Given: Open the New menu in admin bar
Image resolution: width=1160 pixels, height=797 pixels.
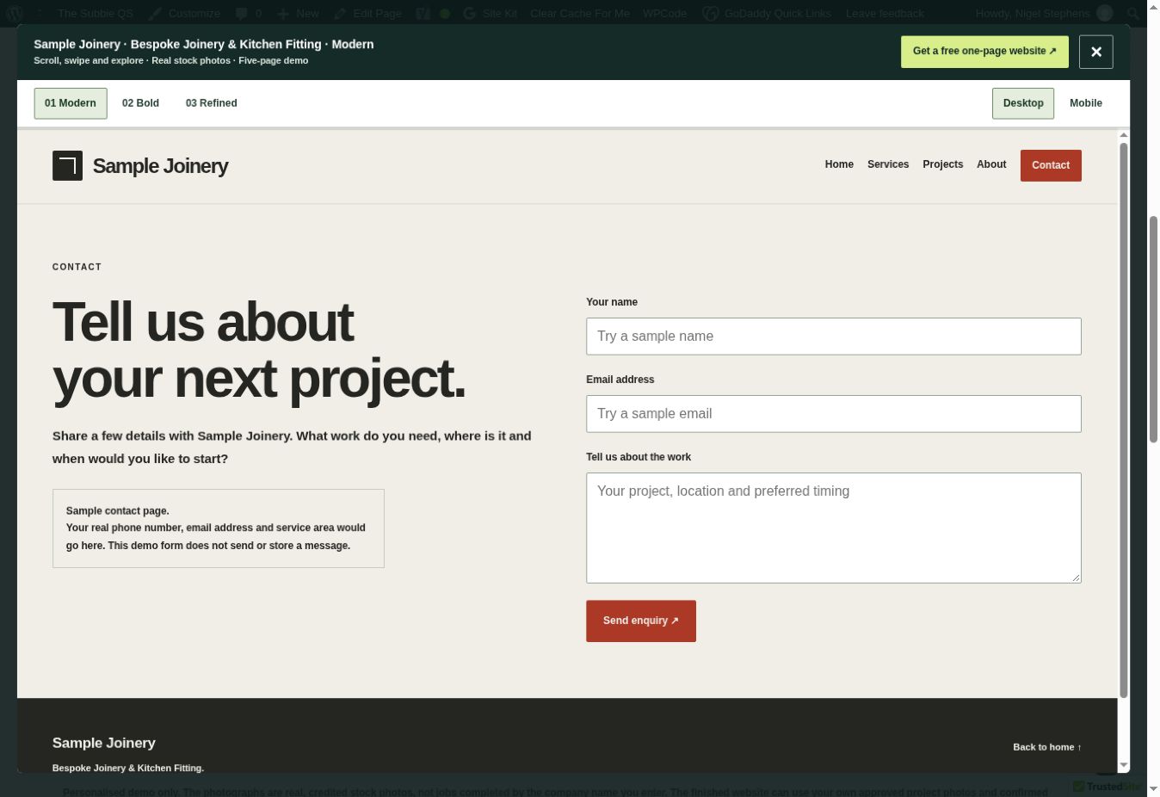Looking at the screenshot, I should tap(298, 13).
